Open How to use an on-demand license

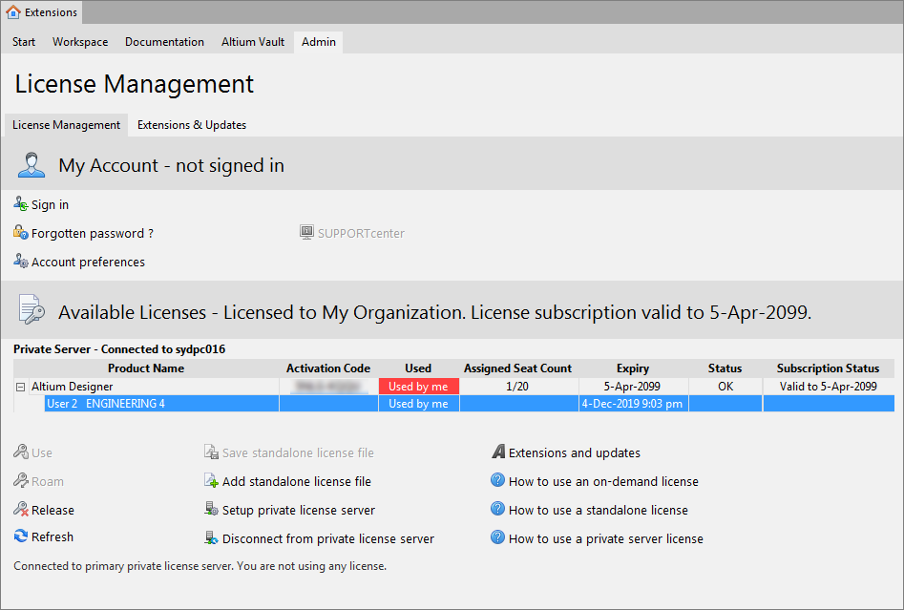click(603, 481)
